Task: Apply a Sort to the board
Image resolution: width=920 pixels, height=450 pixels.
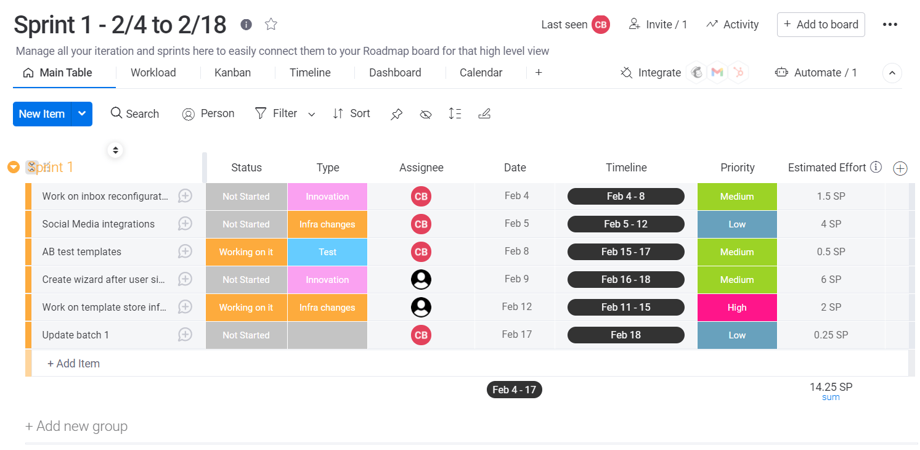Action: point(351,113)
